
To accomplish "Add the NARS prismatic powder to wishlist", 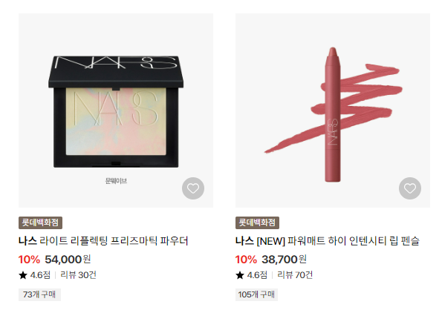I will (193, 188).
